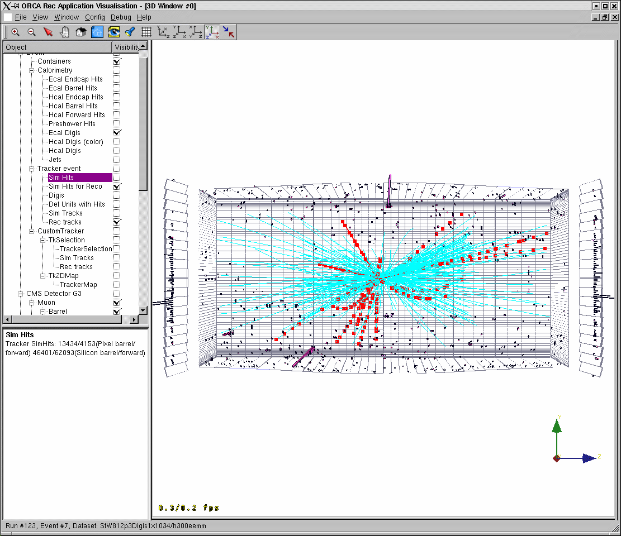Collapse the Calorimetry tree node
Image resolution: width=621 pixels, height=536 pixels.
(32, 70)
